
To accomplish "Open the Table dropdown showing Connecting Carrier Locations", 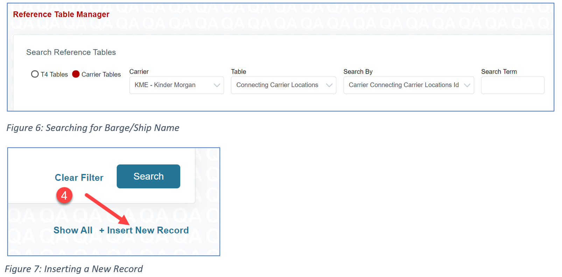I will (278, 85).
